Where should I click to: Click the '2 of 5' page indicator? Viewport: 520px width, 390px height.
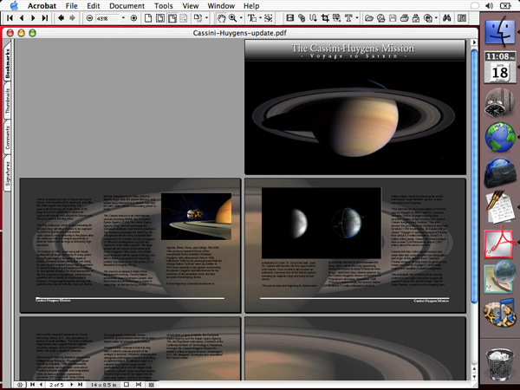click(x=56, y=385)
